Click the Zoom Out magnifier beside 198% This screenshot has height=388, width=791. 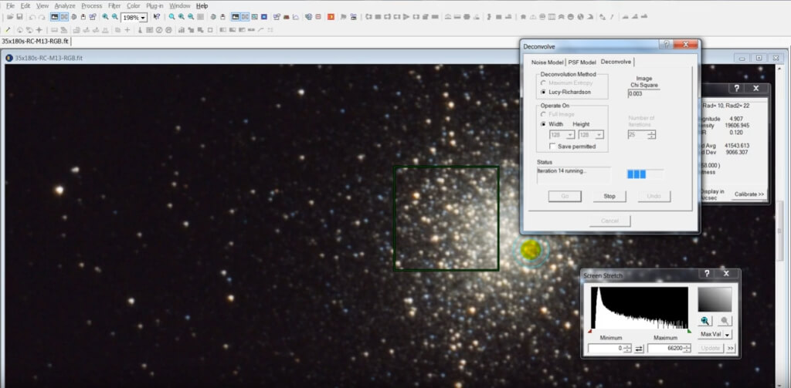click(115, 17)
